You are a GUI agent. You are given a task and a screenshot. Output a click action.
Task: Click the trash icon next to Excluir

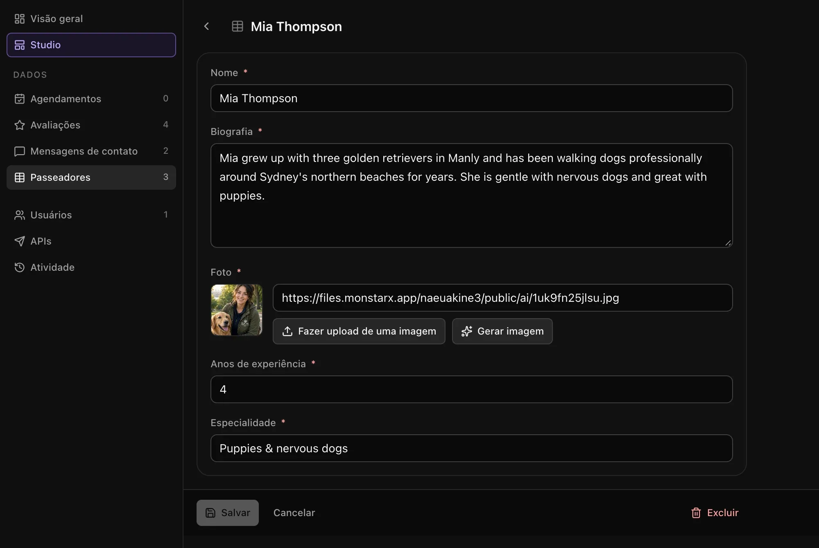[696, 513]
